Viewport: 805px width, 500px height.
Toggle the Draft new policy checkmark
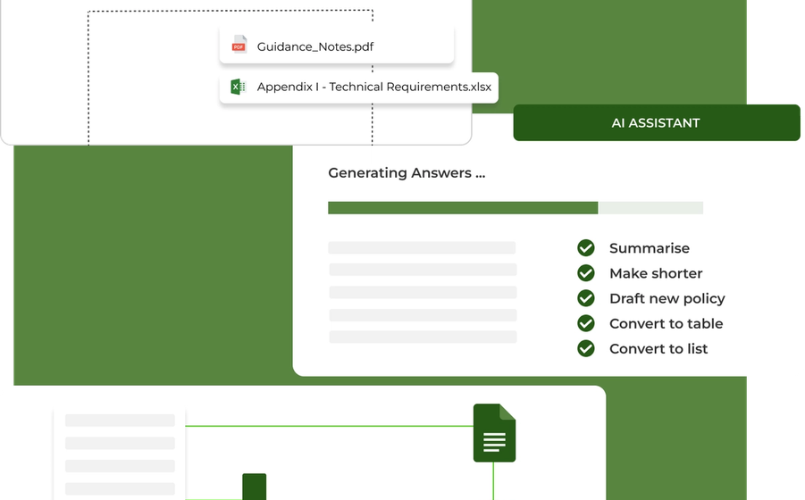[586, 298]
